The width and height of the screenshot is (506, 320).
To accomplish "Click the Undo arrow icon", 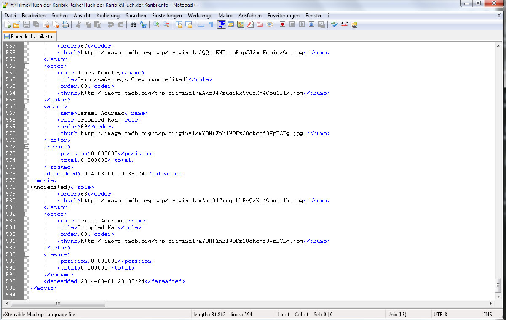I will [x=110, y=25].
